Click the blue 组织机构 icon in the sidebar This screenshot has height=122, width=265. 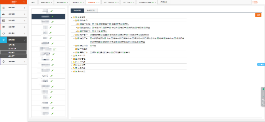click(x=4, y=40)
